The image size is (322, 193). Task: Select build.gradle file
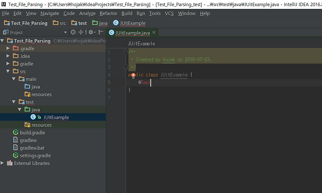coord(33,133)
